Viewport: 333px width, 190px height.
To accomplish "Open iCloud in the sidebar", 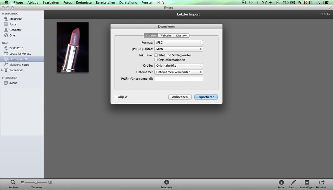I will click(x=13, y=83).
